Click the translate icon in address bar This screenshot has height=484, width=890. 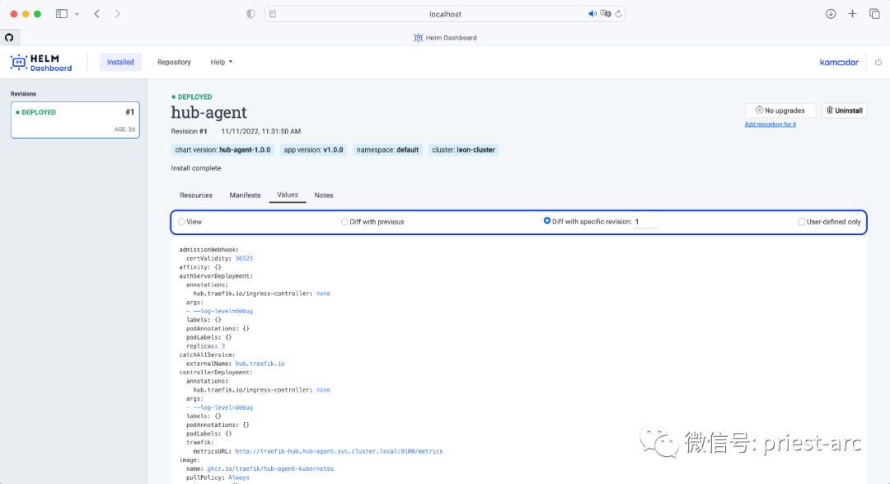(606, 14)
